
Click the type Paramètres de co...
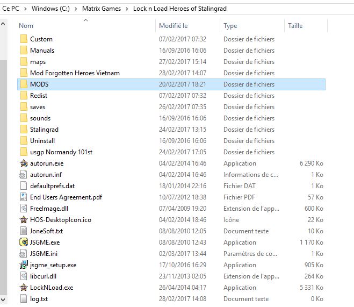coord(250,254)
